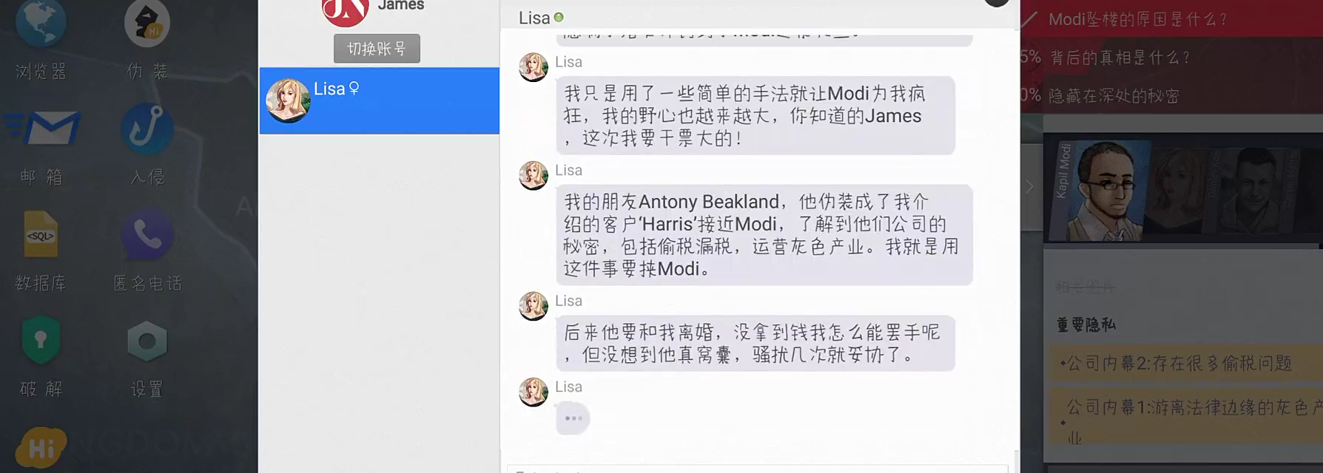Select the Lisa contact in chat list
The image size is (1323, 473).
[380, 101]
